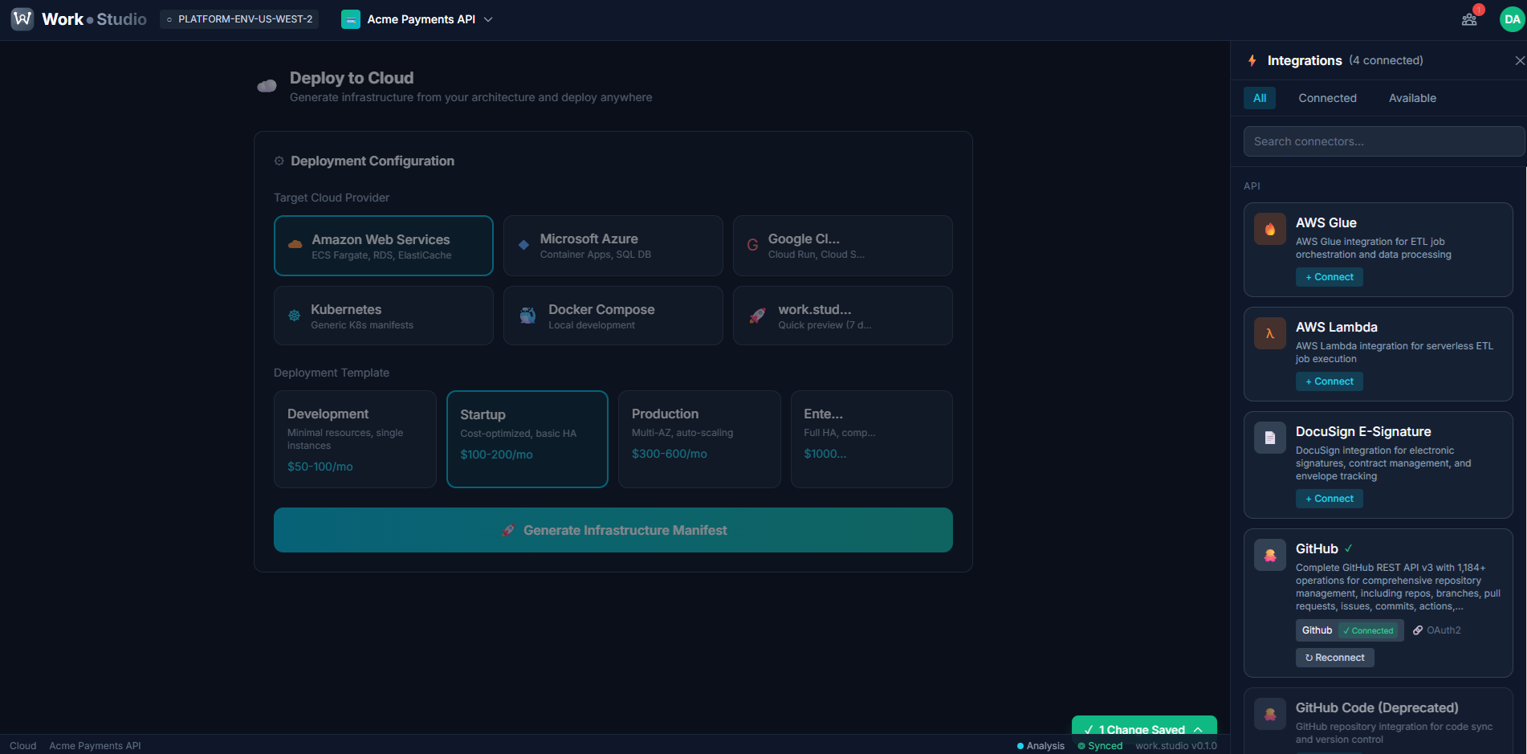Click the Microsoft Azure diamond icon

tap(523, 245)
